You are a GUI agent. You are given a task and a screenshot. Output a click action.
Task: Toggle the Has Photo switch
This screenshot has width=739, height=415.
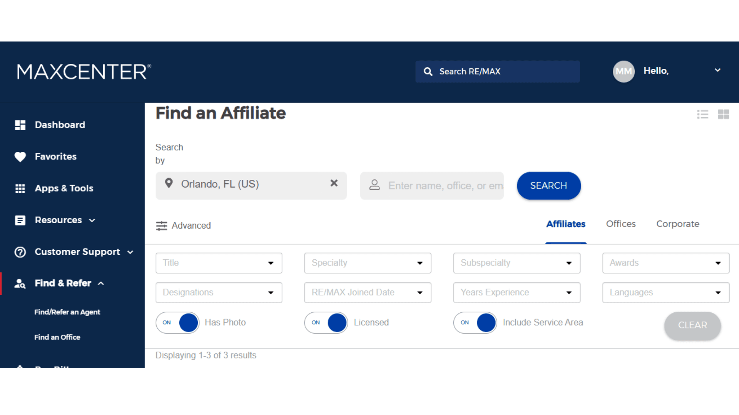pyautogui.click(x=177, y=322)
